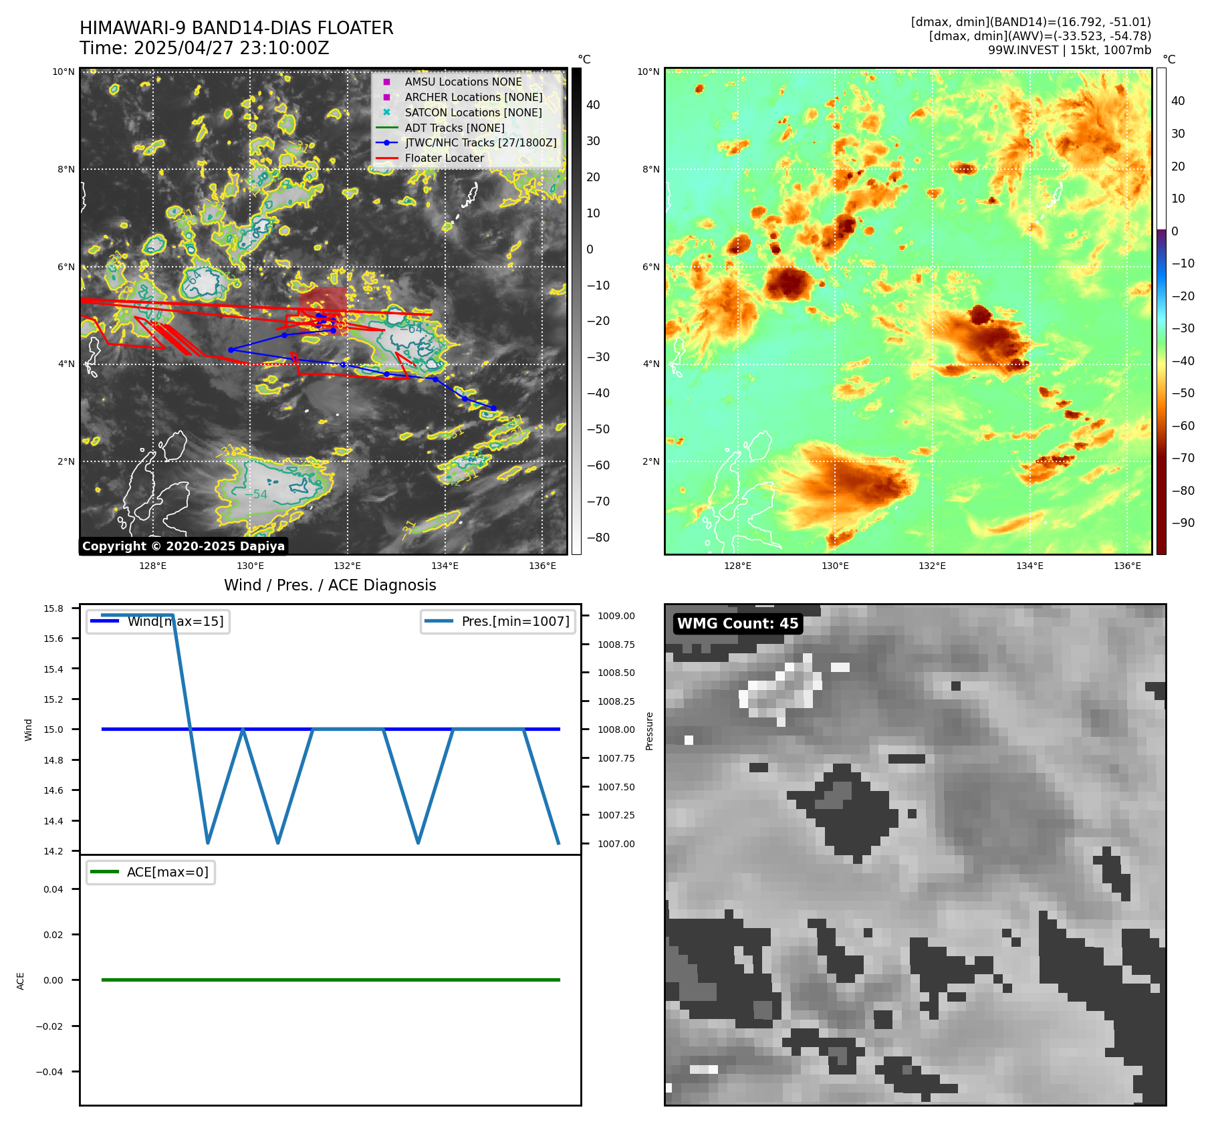Click the green ADT Tracks legend line
This screenshot has height=1130, width=1212.
click(x=386, y=128)
